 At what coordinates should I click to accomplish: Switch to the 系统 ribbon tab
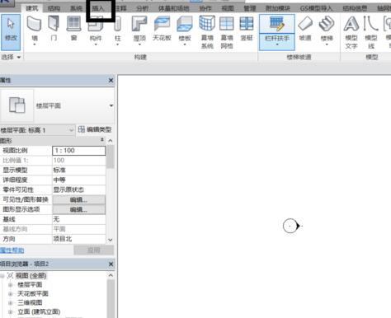[76, 8]
